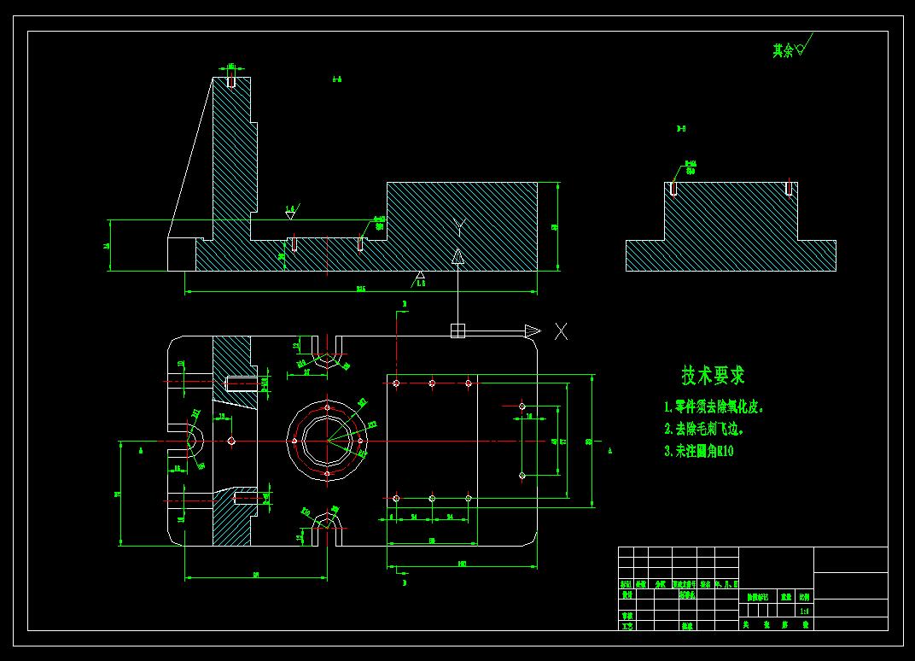This screenshot has width=915, height=661.
Task: Click the 年、月、日 header cell
Action: click(726, 584)
